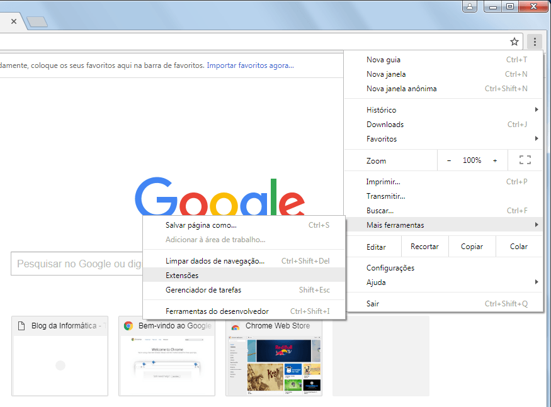Viewport: 551px width, 407px height.
Task: Click the Colar button
Action: coord(519,247)
